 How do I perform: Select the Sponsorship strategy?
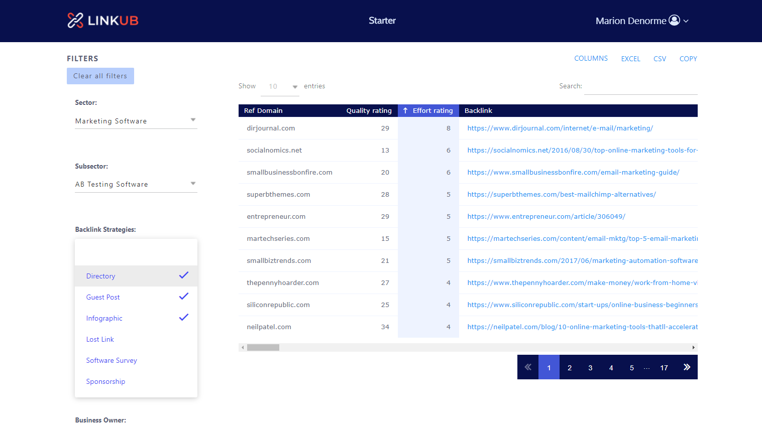click(136, 381)
